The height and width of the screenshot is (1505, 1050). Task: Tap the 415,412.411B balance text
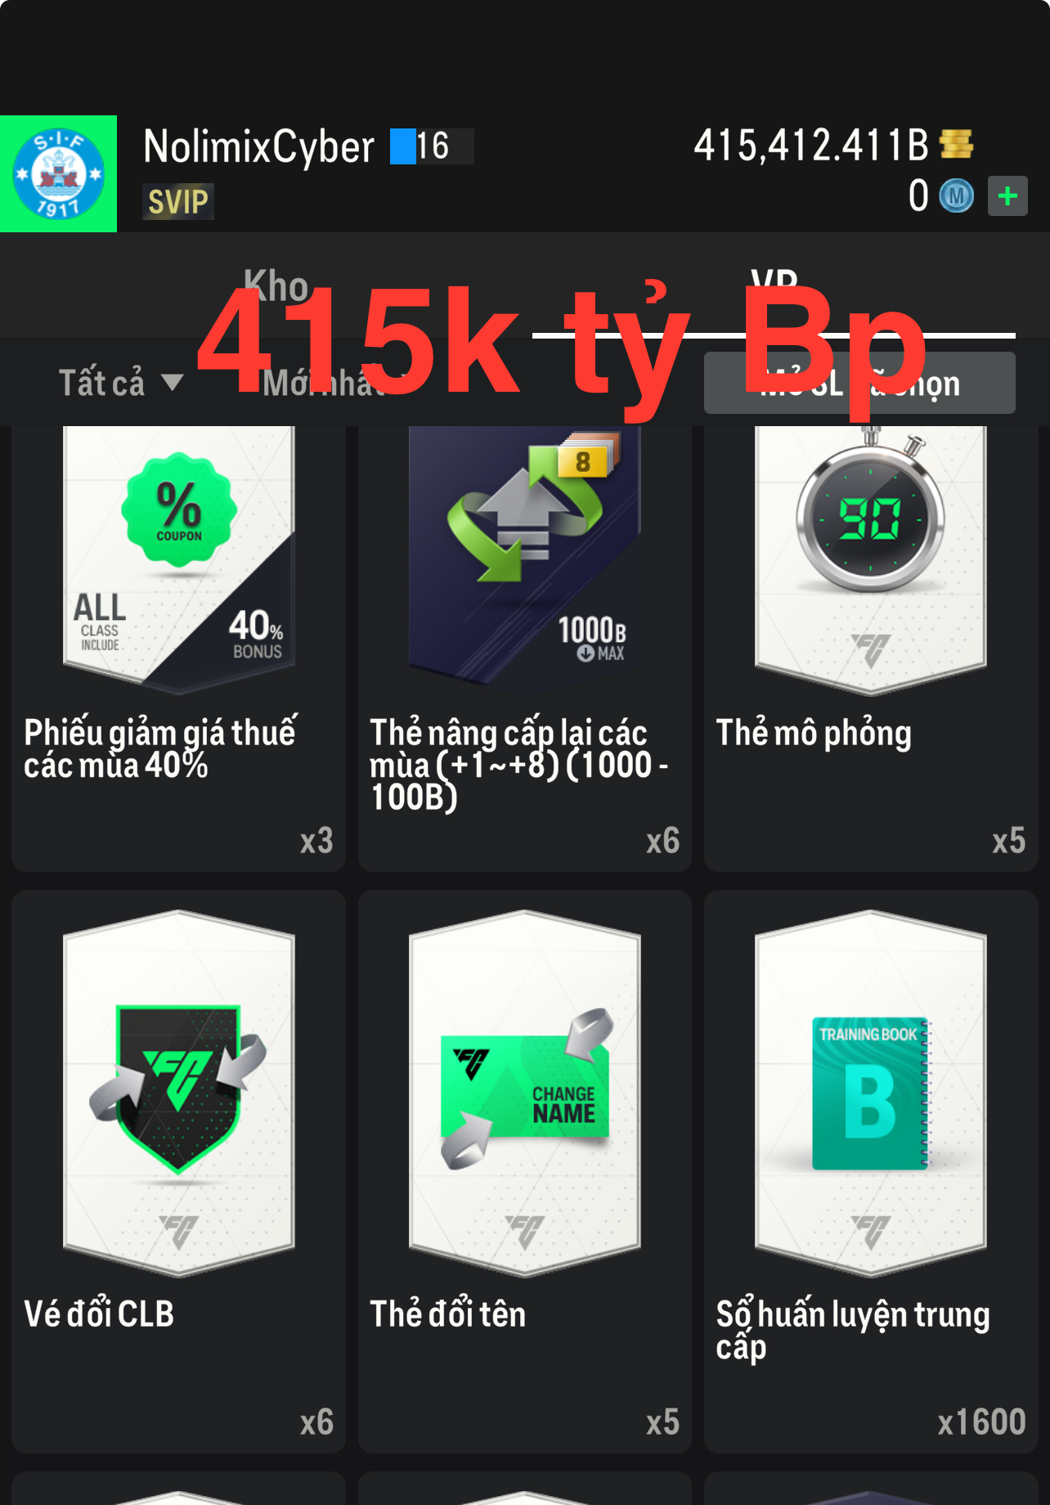tap(811, 146)
